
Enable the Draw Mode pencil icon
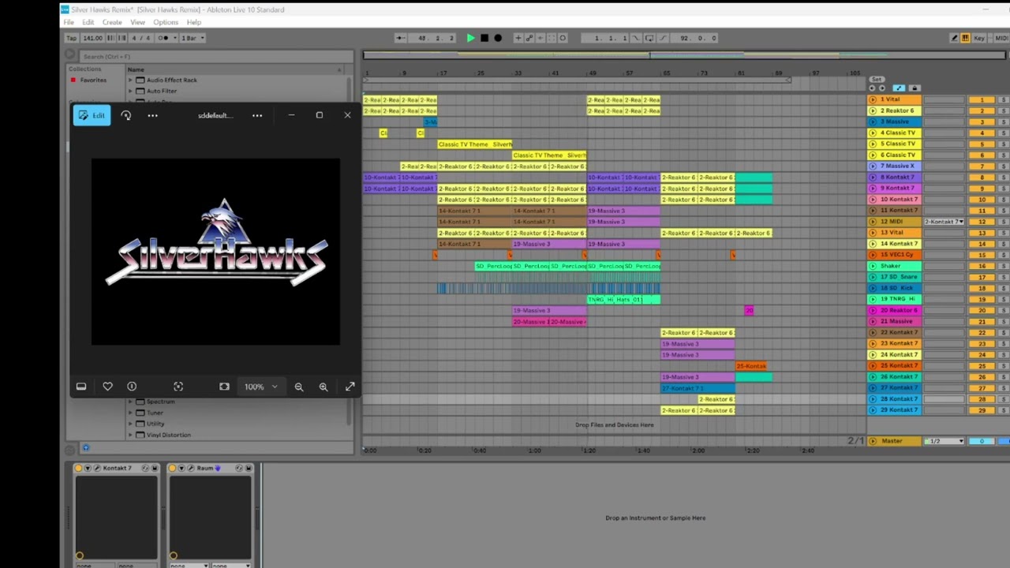(x=954, y=38)
